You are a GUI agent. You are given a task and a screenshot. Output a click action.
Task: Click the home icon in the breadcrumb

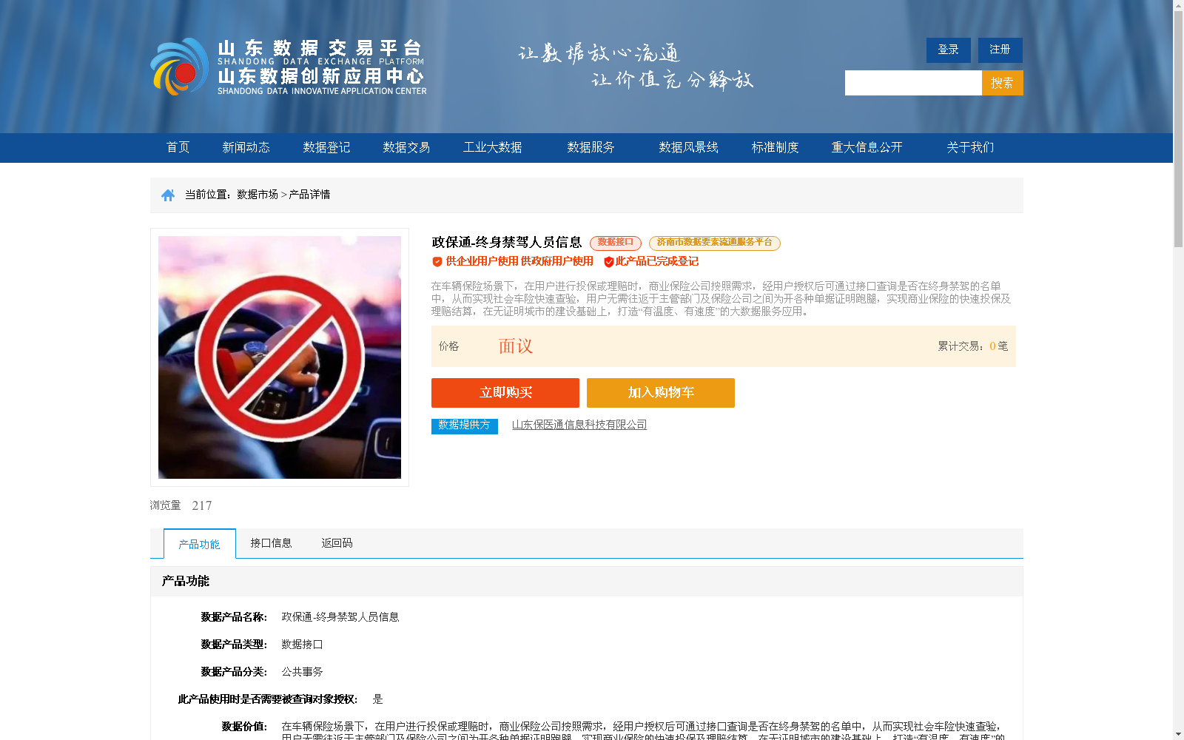[168, 195]
